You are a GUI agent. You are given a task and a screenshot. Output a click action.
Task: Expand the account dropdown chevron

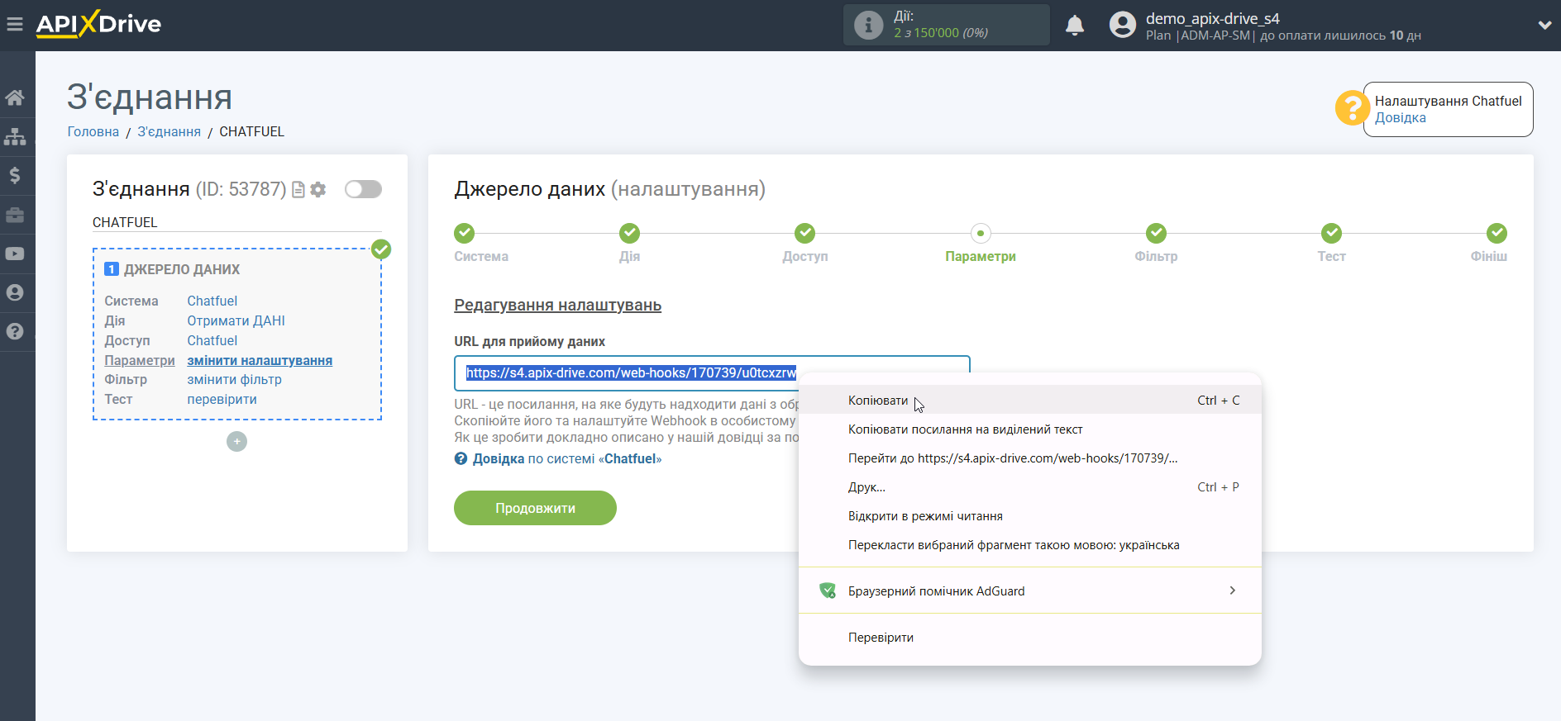tap(1544, 25)
